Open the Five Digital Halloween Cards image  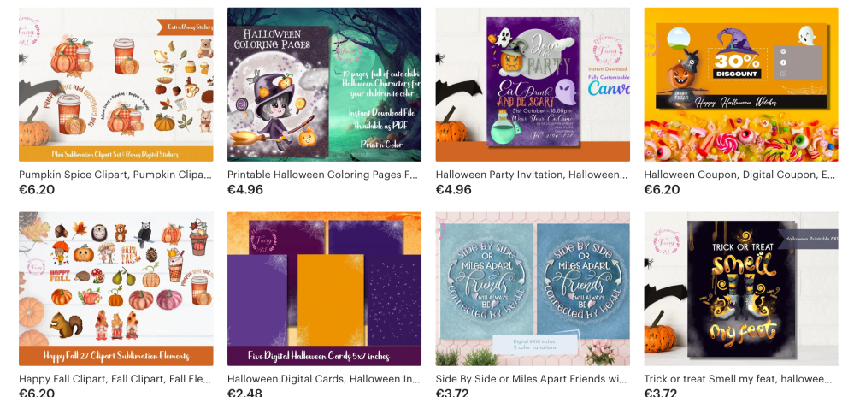click(324, 289)
